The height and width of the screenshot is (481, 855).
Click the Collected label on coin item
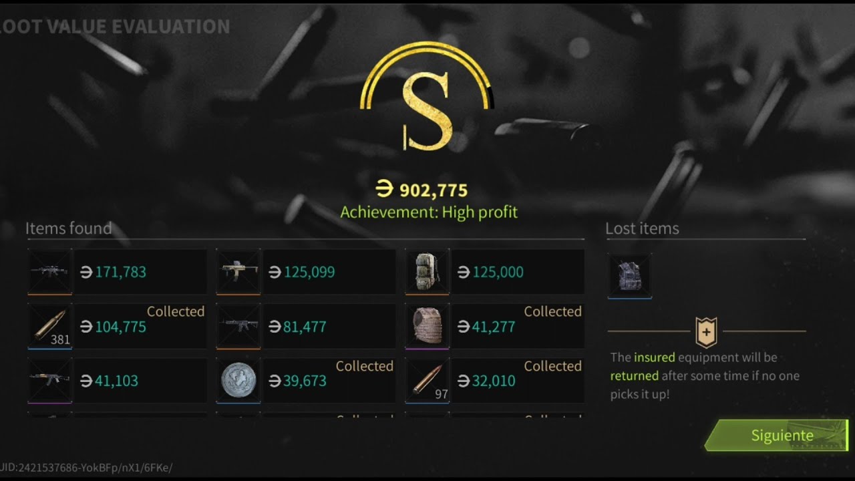[x=365, y=366]
